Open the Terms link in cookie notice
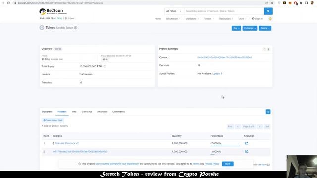This screenshot has width=317, height=178. point(196,164)
